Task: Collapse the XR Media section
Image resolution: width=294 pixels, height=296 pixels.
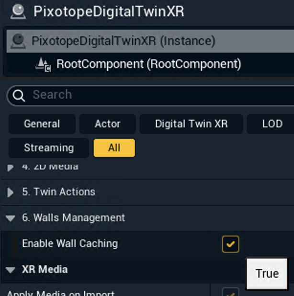Action: click(x=10, y=270)
